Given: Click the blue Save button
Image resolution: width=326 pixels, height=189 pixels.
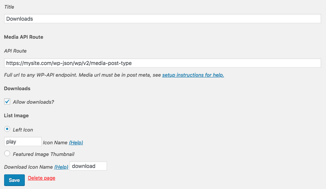Looking at the screenshot, I should click(14, 180).
